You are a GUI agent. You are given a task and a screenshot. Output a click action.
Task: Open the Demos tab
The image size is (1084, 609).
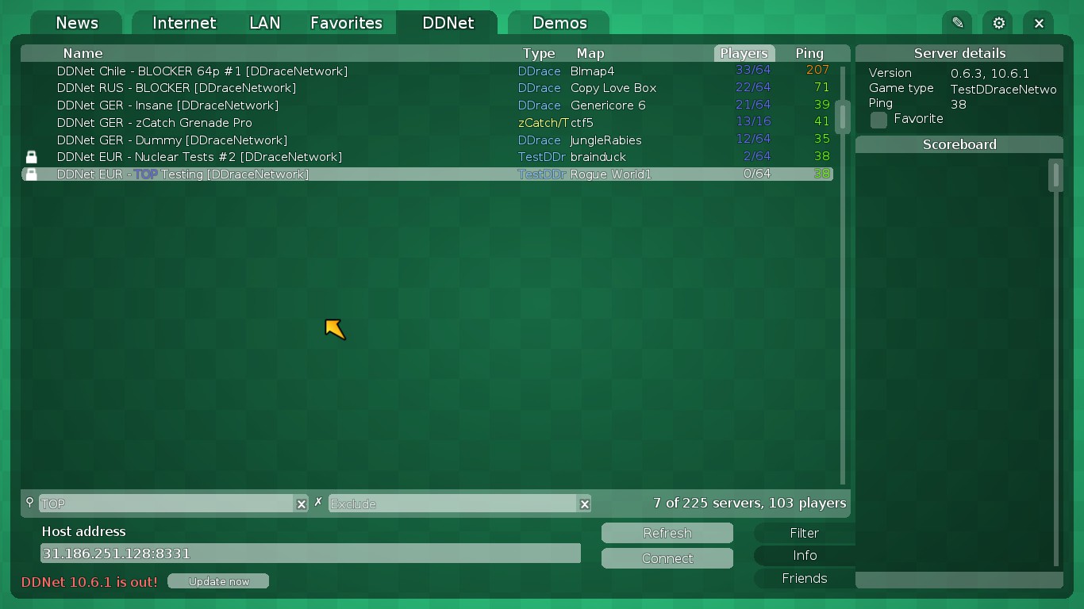[559, 23]
